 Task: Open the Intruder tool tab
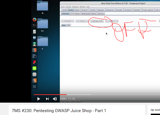coord(93,10)
